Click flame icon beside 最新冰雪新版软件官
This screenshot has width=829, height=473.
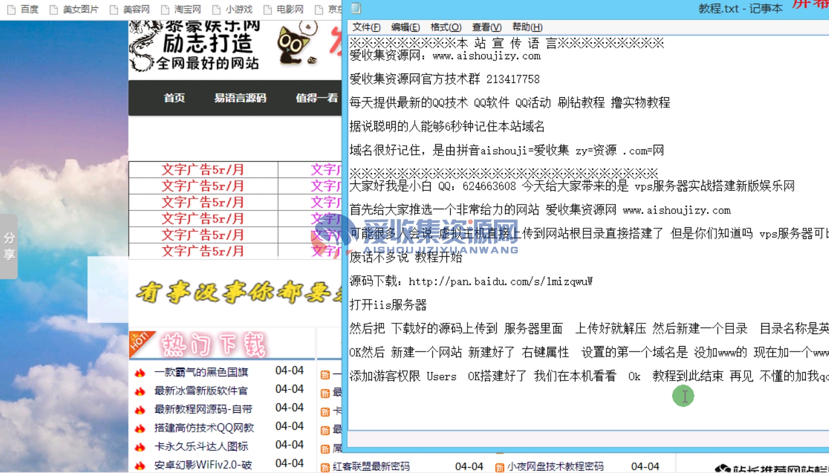tap(140, 392)
